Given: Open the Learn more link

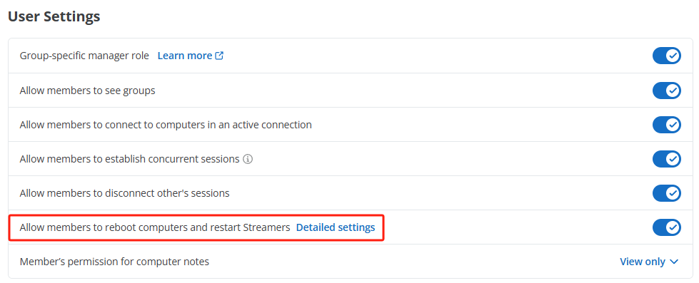Looking at the screenshot, I should (x=185, y=56).
